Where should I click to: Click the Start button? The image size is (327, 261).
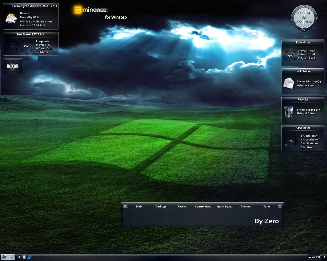[x=8, y=257]
